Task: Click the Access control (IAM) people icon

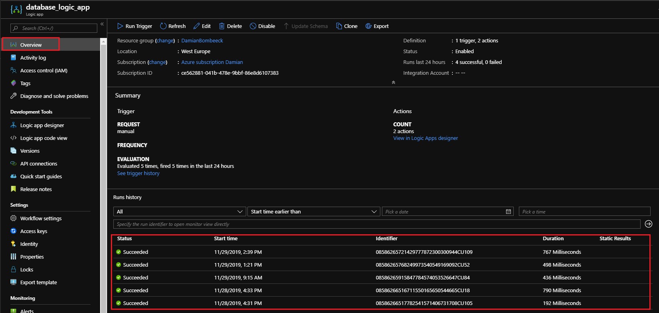Action: click(x=13, y=70)
